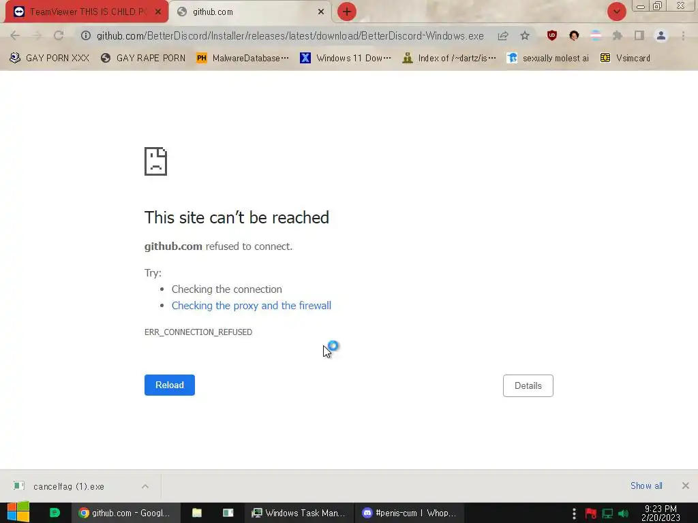Go back to the previous page

tap(15, 35)
